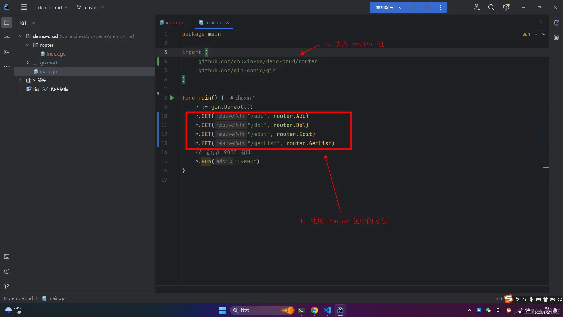Viewport: 563px width, 317px height.
Task: Debug the current configuration
Action: pyautogui.click(x=427, y=7)
